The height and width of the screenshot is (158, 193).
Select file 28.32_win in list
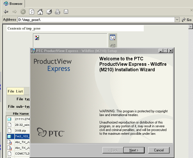(22, 125)
